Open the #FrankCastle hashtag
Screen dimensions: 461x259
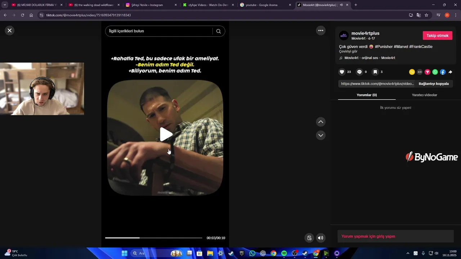click(421, 47)
